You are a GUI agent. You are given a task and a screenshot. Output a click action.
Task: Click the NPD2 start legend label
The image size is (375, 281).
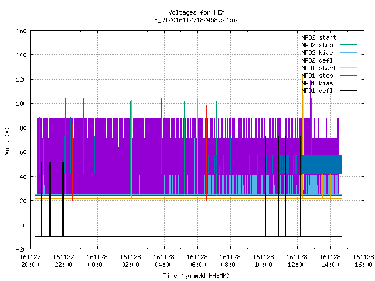coord(319,37)
